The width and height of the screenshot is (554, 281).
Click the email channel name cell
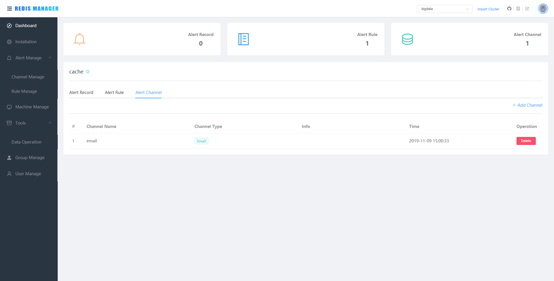92,141
